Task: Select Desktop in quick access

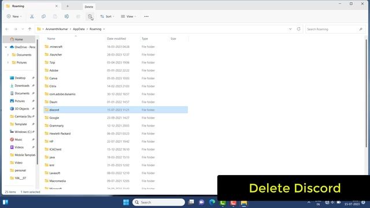Action: tap(20, 78)
